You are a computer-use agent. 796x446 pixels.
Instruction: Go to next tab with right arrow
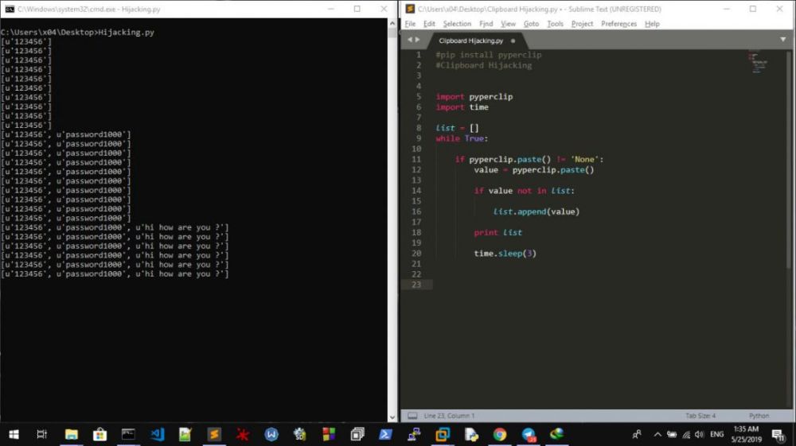418,40
